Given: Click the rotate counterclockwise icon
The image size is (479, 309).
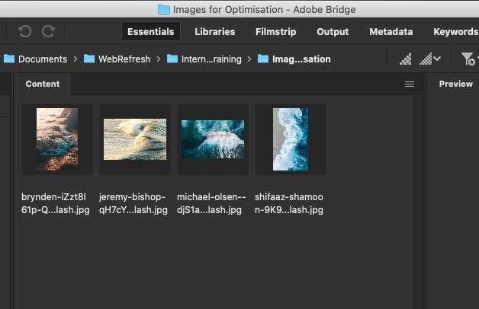Looking at the screenshot, I should [24, 31].
